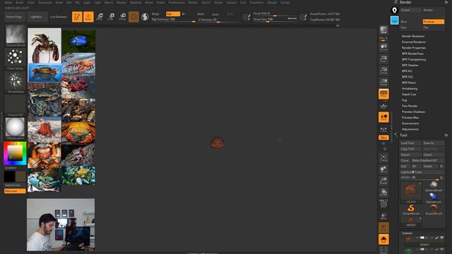Select Preview render mode
Viewport: 452px width, 254px height.
[433, 22]
